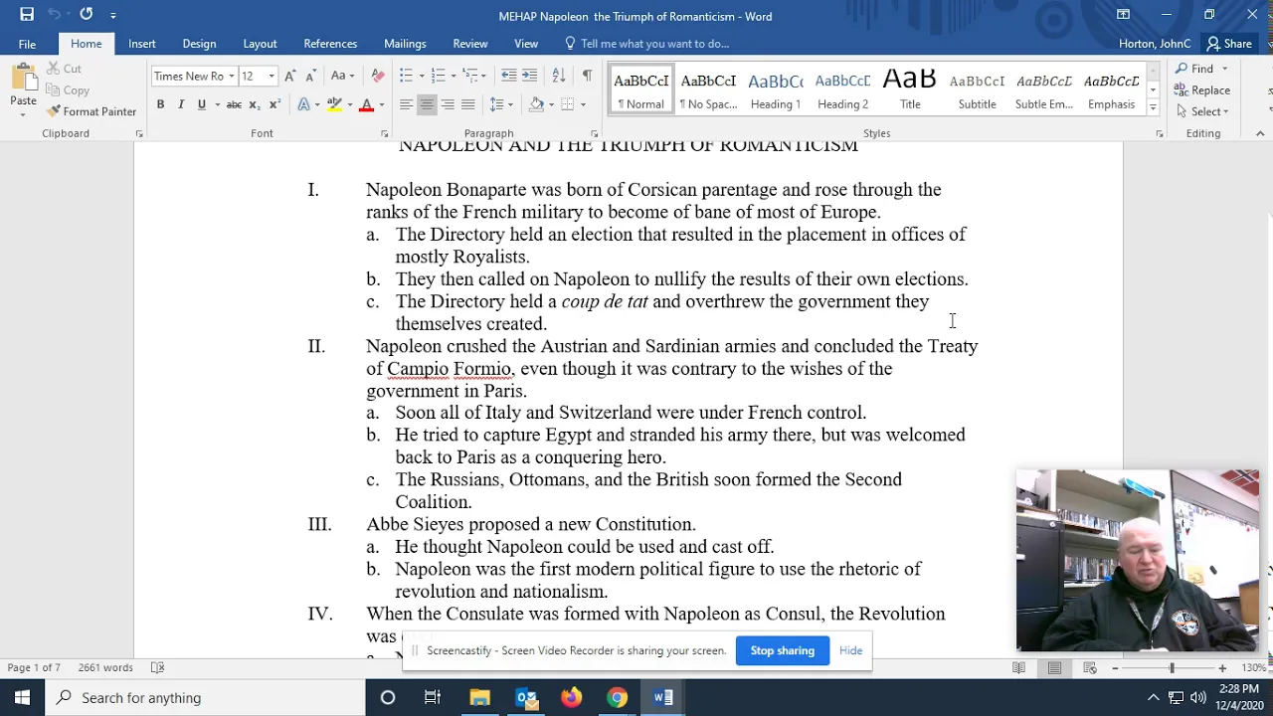Switch to the Design tab
1273x716 pixels.
click(x=199, y=44)
